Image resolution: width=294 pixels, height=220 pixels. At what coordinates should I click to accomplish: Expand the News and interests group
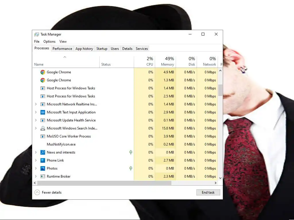pyautogui.click(x=36, y=152)
